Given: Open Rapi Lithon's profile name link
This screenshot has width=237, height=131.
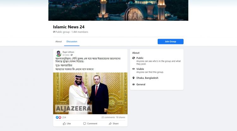Looking at the screenshot, I should point(68,52).
